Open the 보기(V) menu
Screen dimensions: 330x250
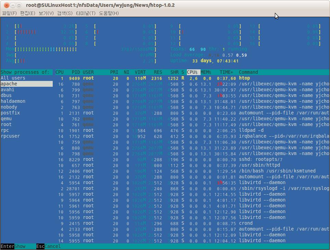(46, 13)
